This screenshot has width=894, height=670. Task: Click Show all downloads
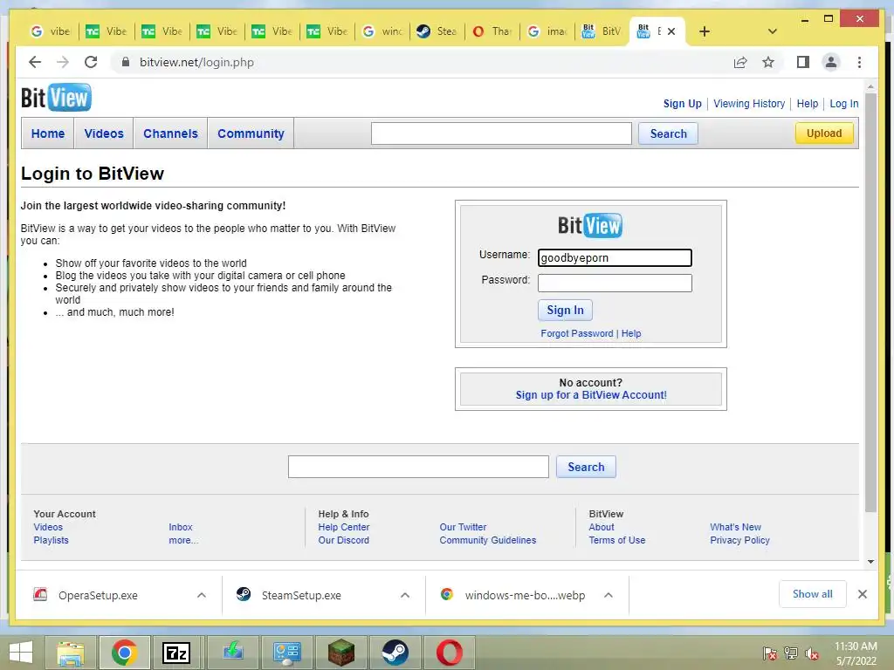click(813, 594)
